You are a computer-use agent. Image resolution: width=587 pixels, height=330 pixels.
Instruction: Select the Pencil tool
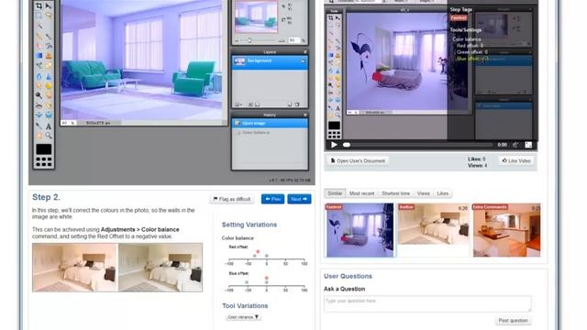pyautogui.click(x=39, y=36)
